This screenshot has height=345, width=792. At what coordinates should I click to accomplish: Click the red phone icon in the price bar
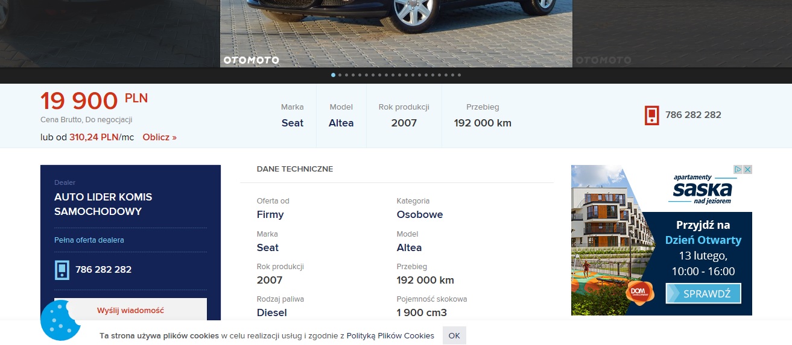(x=651, y=115)
